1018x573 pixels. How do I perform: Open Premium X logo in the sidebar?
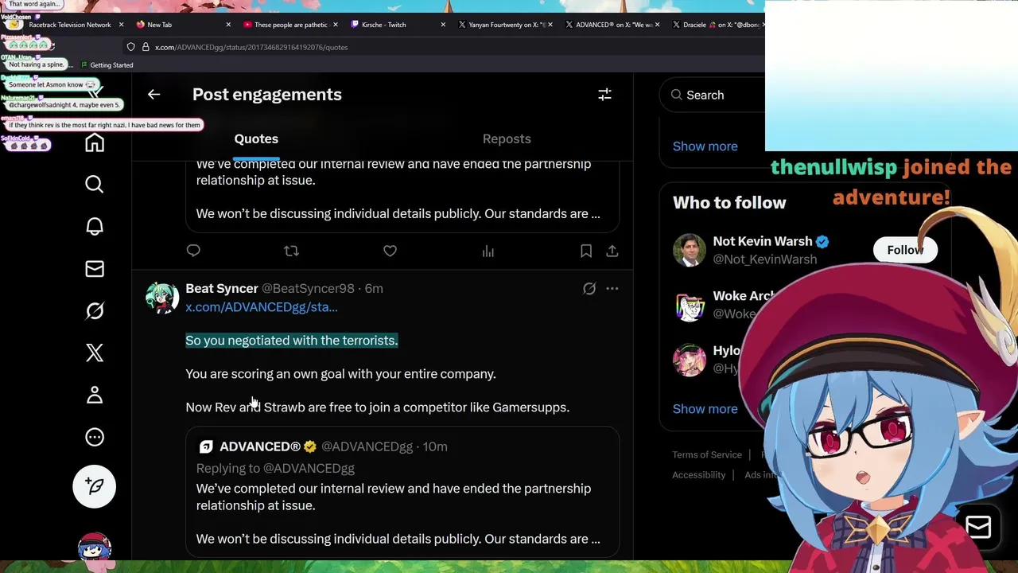95,353
